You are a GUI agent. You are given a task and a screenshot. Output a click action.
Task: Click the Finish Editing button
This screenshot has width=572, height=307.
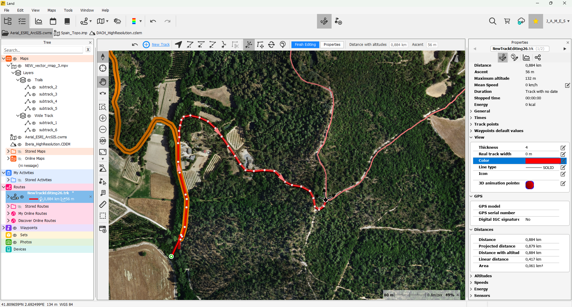click(x=305, y=45)
